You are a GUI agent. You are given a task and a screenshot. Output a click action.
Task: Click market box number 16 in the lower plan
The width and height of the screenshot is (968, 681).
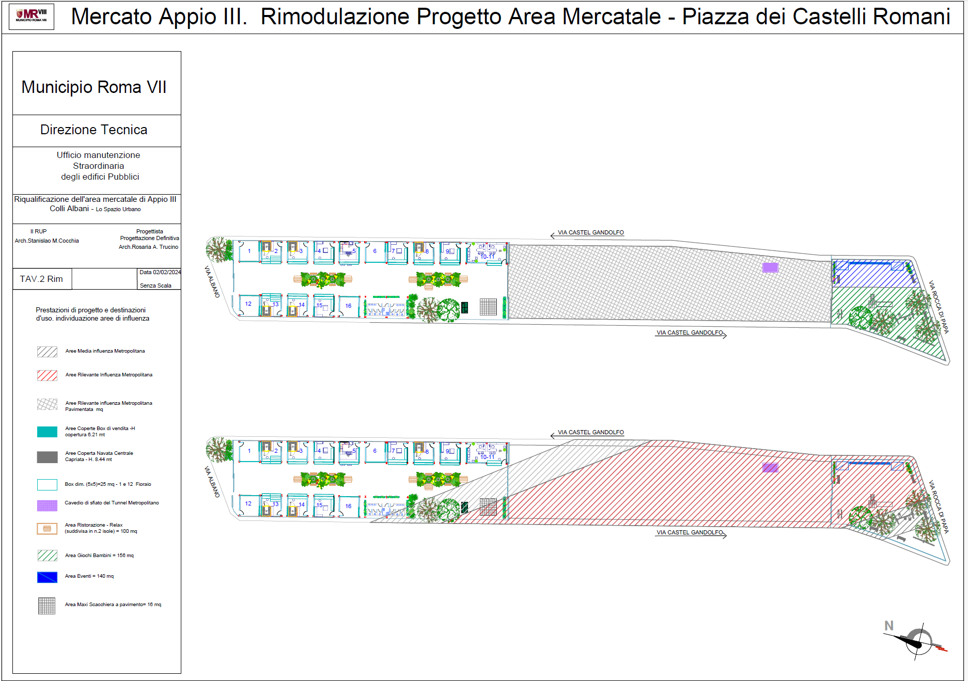tap(349, 506)
